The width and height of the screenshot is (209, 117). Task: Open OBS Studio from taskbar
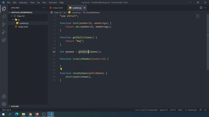(44, 114)
